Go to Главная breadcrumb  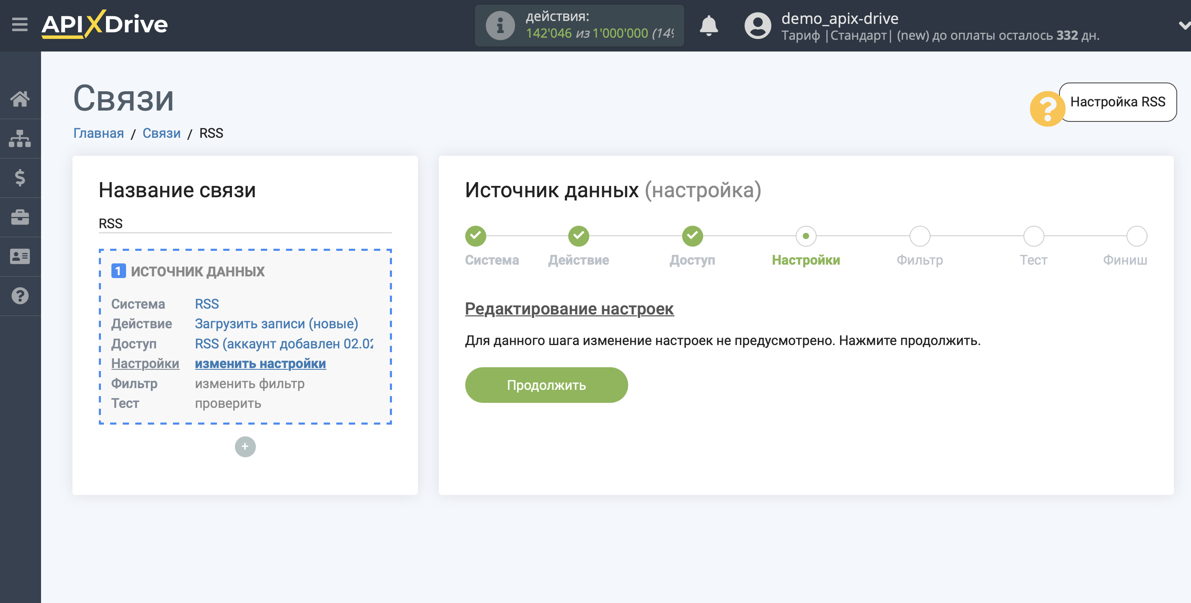[98, 133]
